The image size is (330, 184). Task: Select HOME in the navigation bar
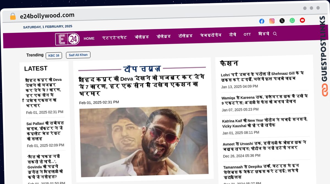point(89,38)
